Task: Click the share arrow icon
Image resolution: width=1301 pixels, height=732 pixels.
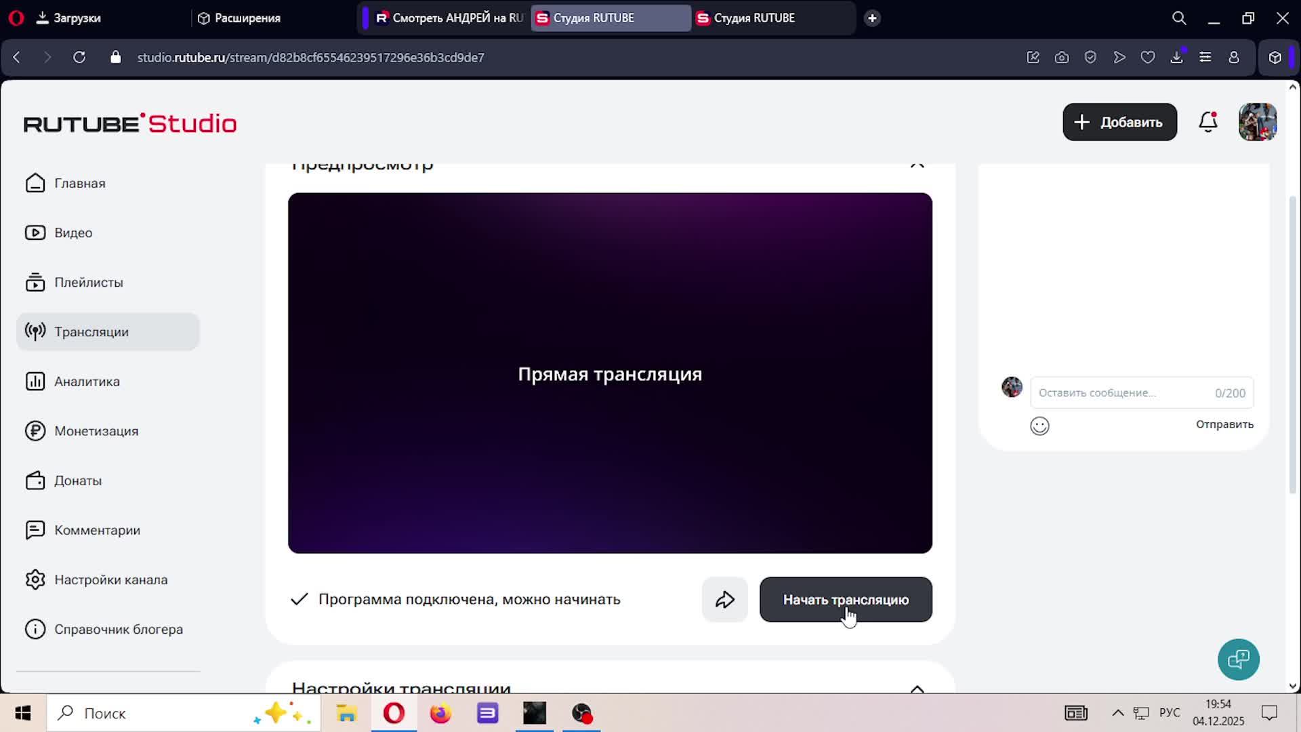Action: point(724,600)
